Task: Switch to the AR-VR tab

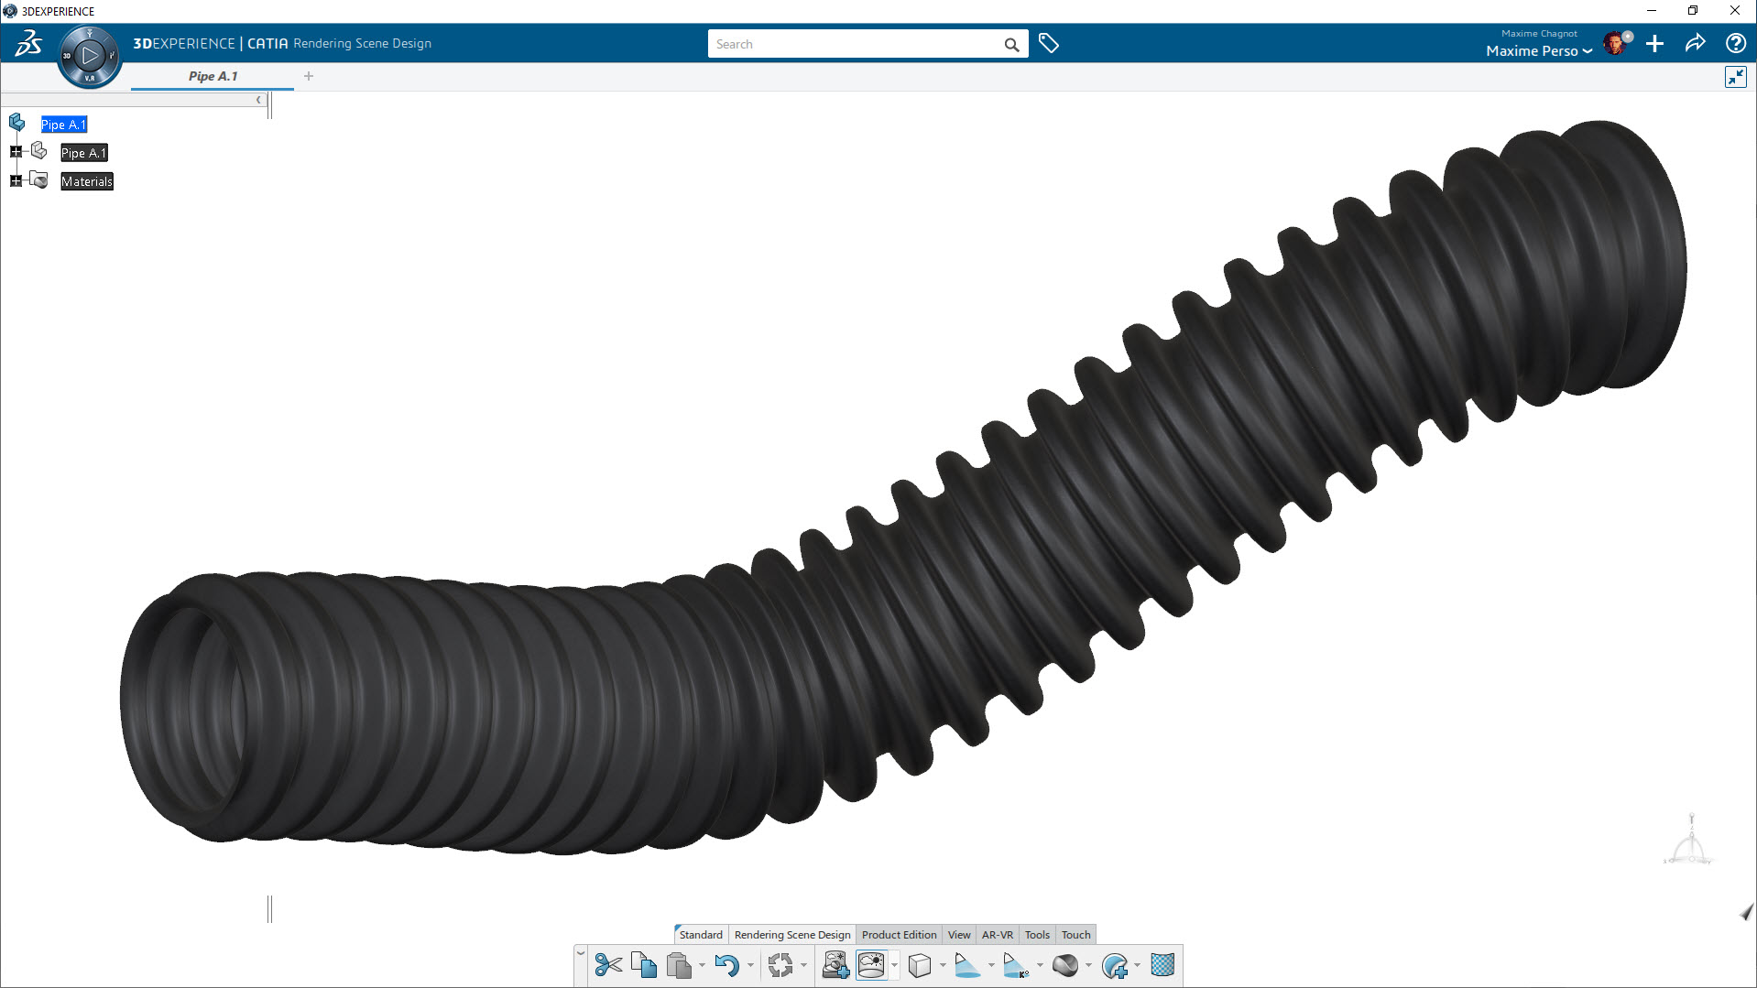Action: [x=998, y=935]
